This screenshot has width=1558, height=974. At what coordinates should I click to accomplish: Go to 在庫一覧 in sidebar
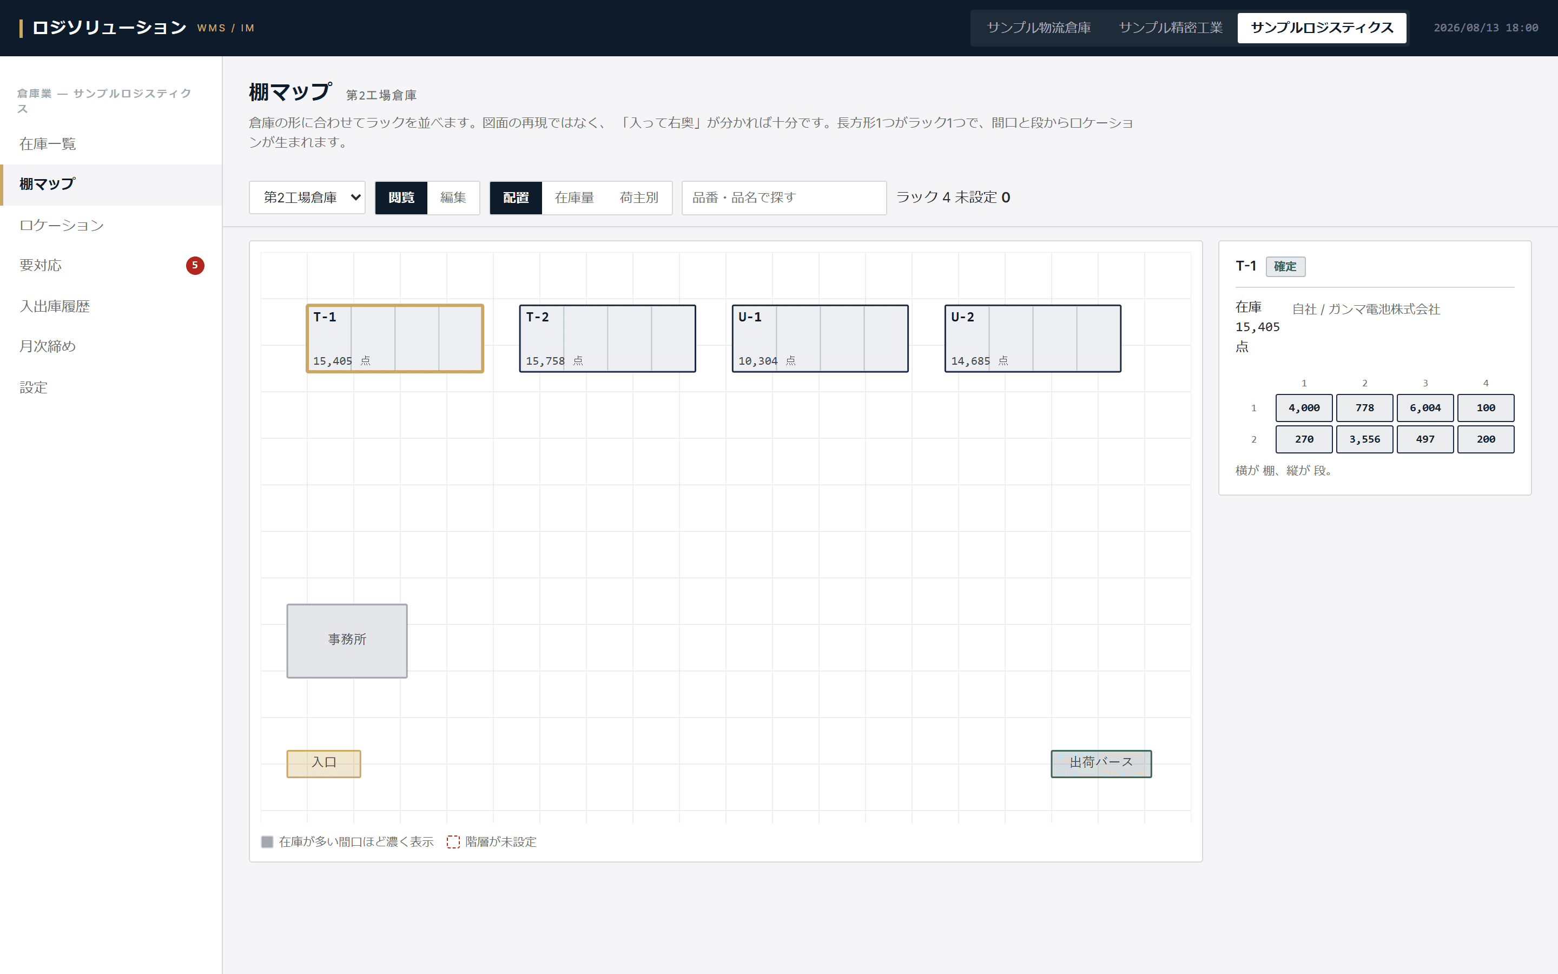(x=111, y=143)
